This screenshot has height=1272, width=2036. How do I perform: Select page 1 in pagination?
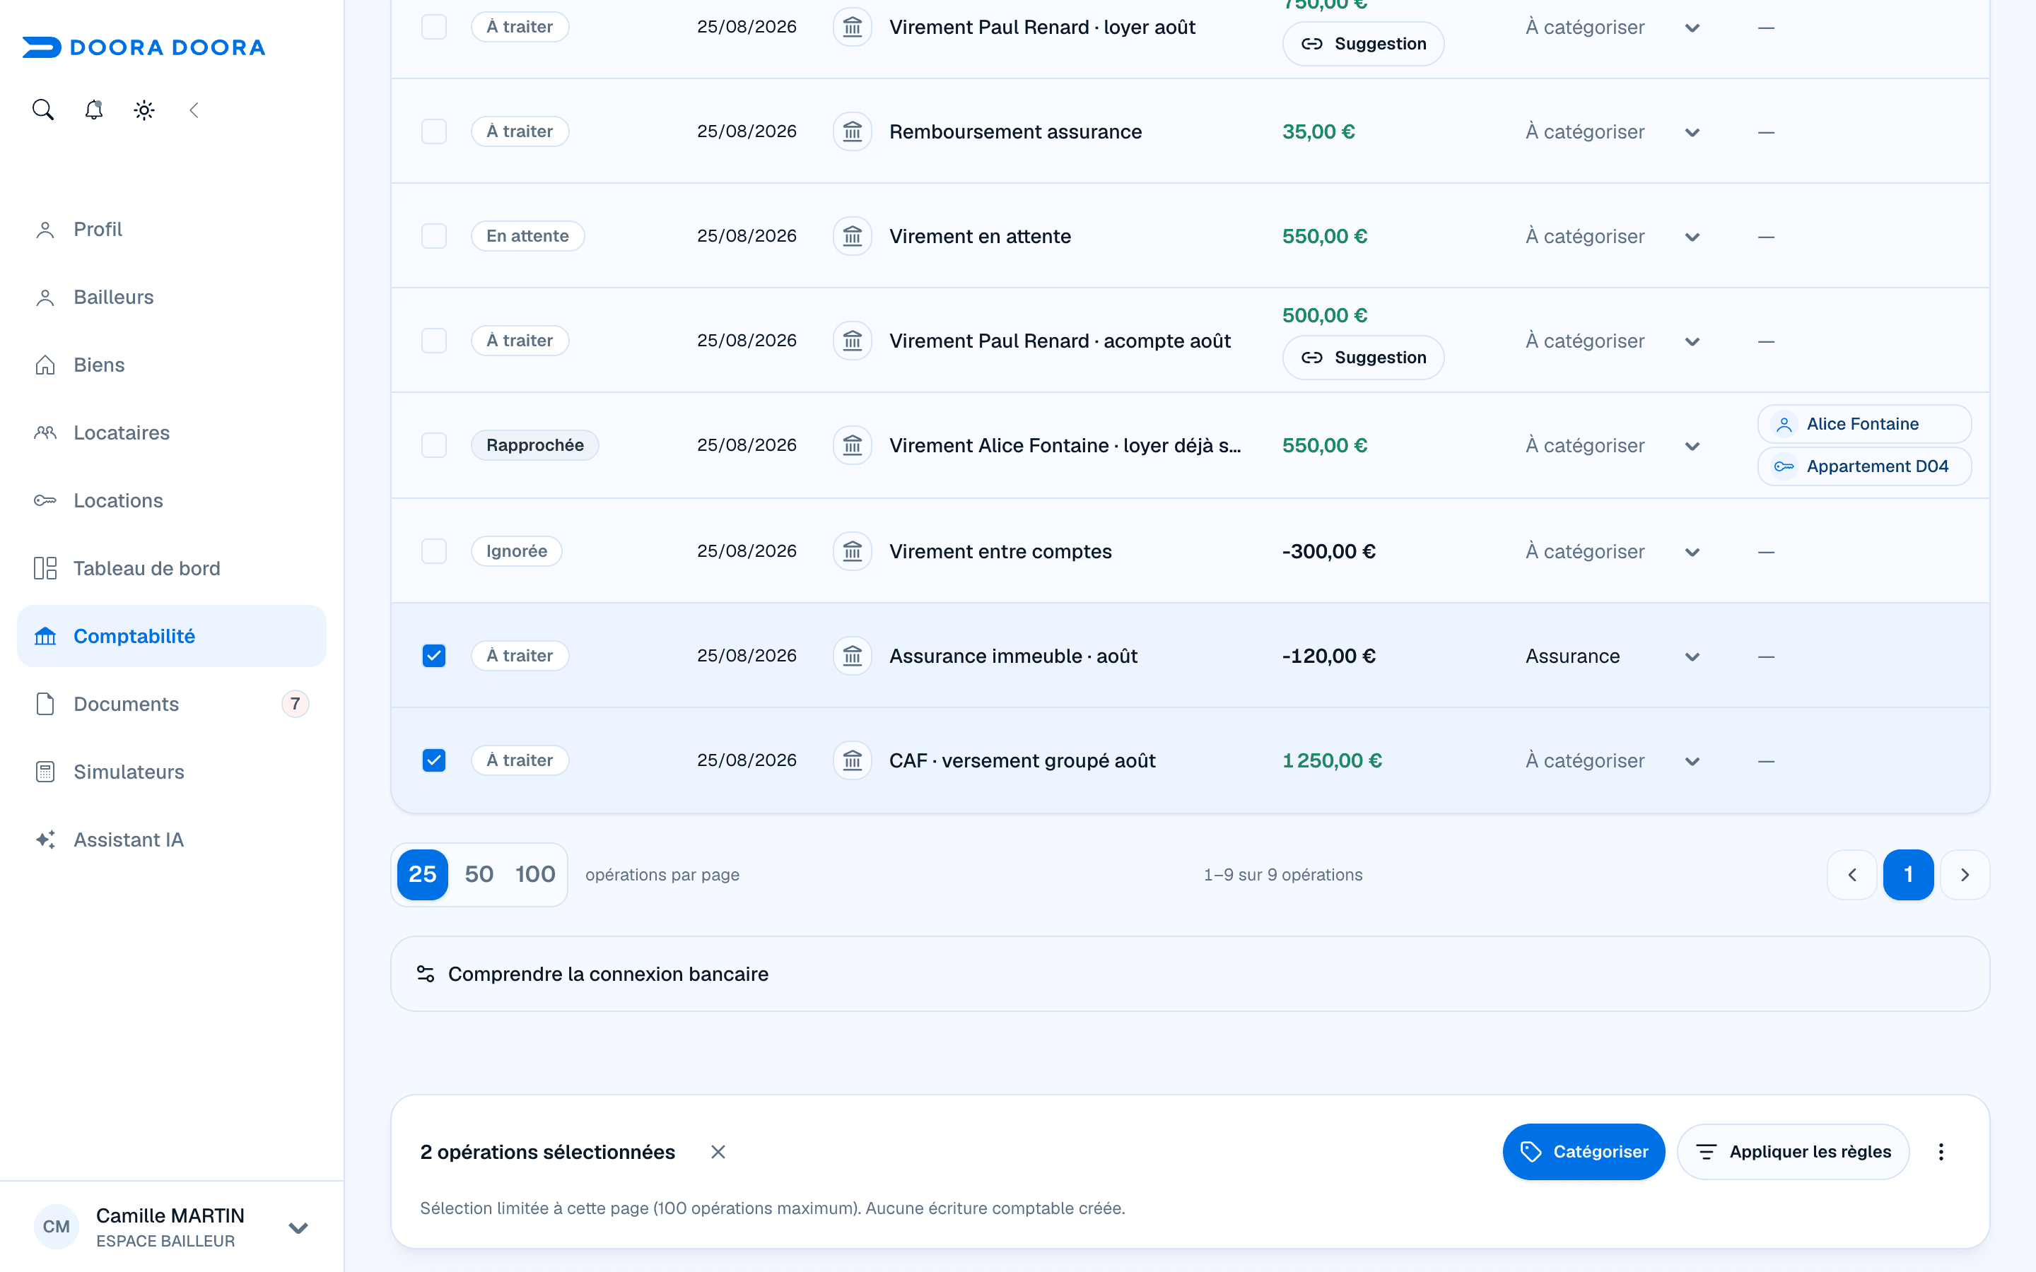1908,875
